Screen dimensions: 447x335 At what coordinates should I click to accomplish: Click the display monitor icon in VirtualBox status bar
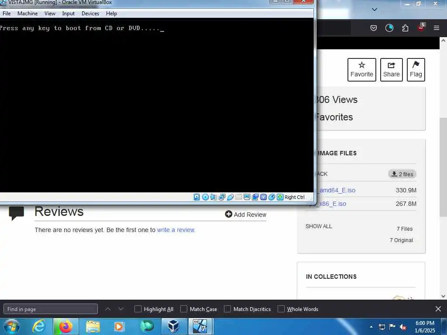click(247, 197)
